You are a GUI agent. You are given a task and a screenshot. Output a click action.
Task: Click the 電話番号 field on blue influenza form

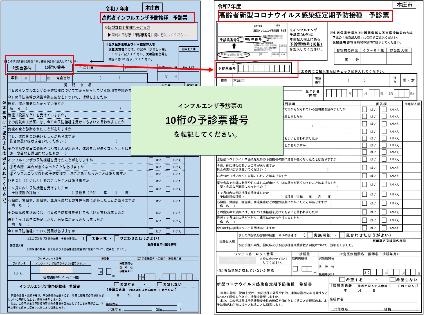tap(109, 78)
